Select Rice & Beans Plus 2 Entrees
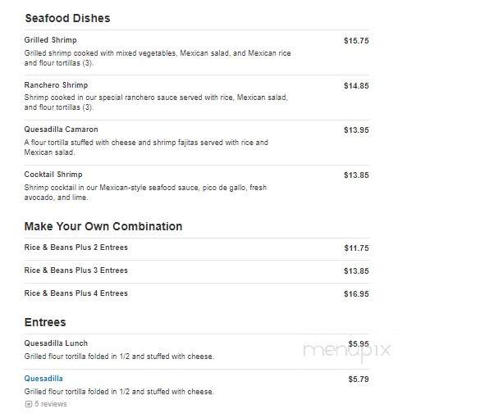The image size is (494, 418). [76, 248]
